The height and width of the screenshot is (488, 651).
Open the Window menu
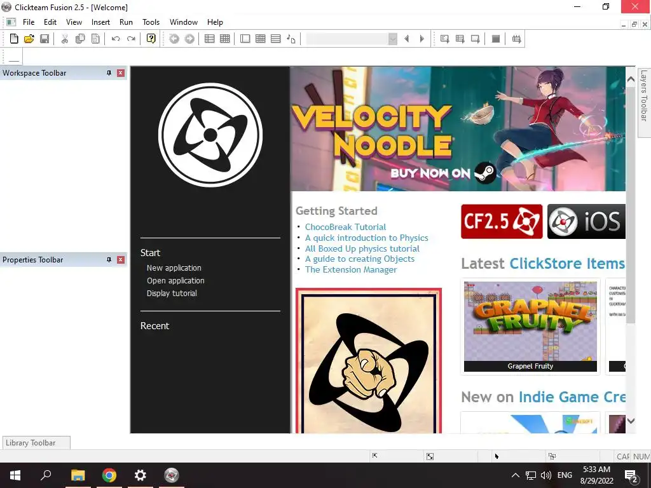point(184,22)
